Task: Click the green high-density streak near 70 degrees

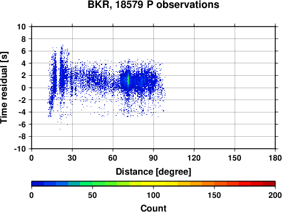Action: (128, 80)
